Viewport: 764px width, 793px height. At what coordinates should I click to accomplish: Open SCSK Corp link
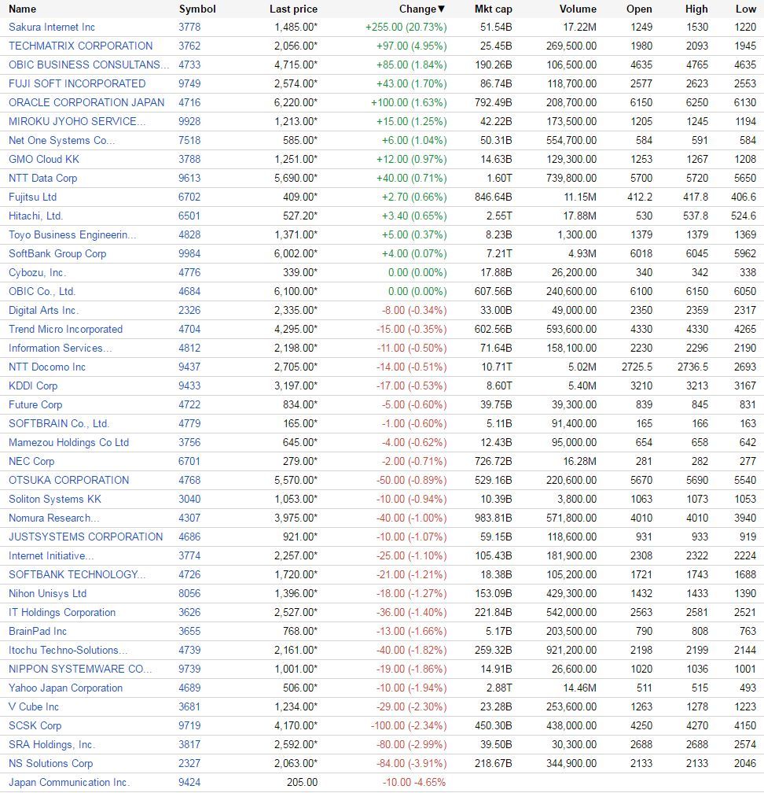point(35,725)
